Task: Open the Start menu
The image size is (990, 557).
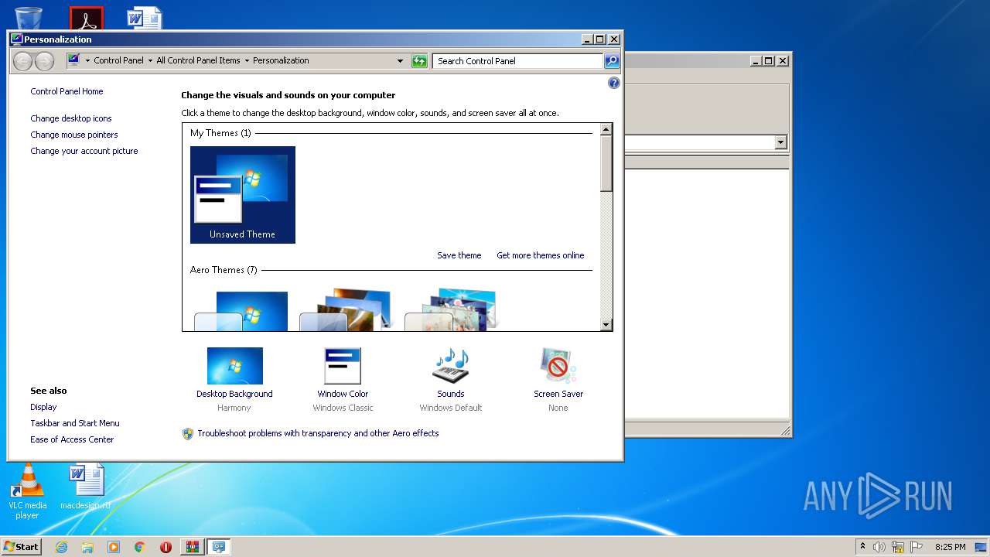Action: [x=21, y=547]
